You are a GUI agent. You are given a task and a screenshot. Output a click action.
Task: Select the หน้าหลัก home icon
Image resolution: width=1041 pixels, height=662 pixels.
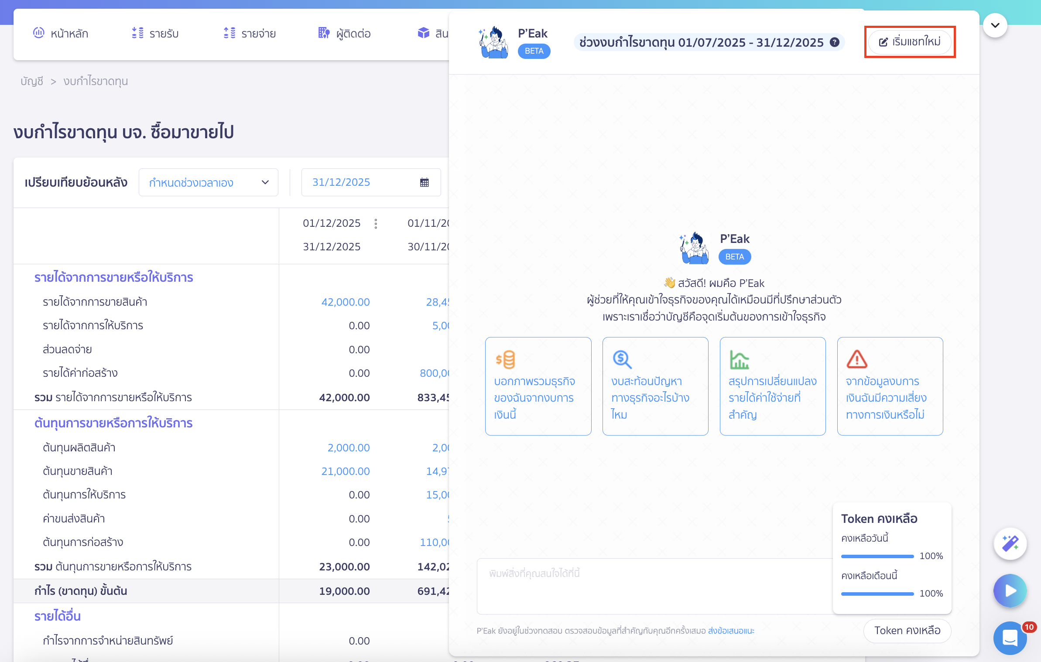[39, 33]
